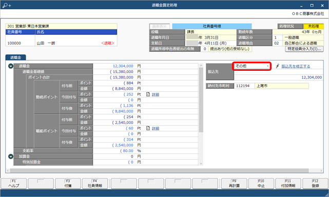Click the 納付先市町村 code field 112194
Image resolution: width=329 pixels, height=197 pixels.
coord(244,86)
